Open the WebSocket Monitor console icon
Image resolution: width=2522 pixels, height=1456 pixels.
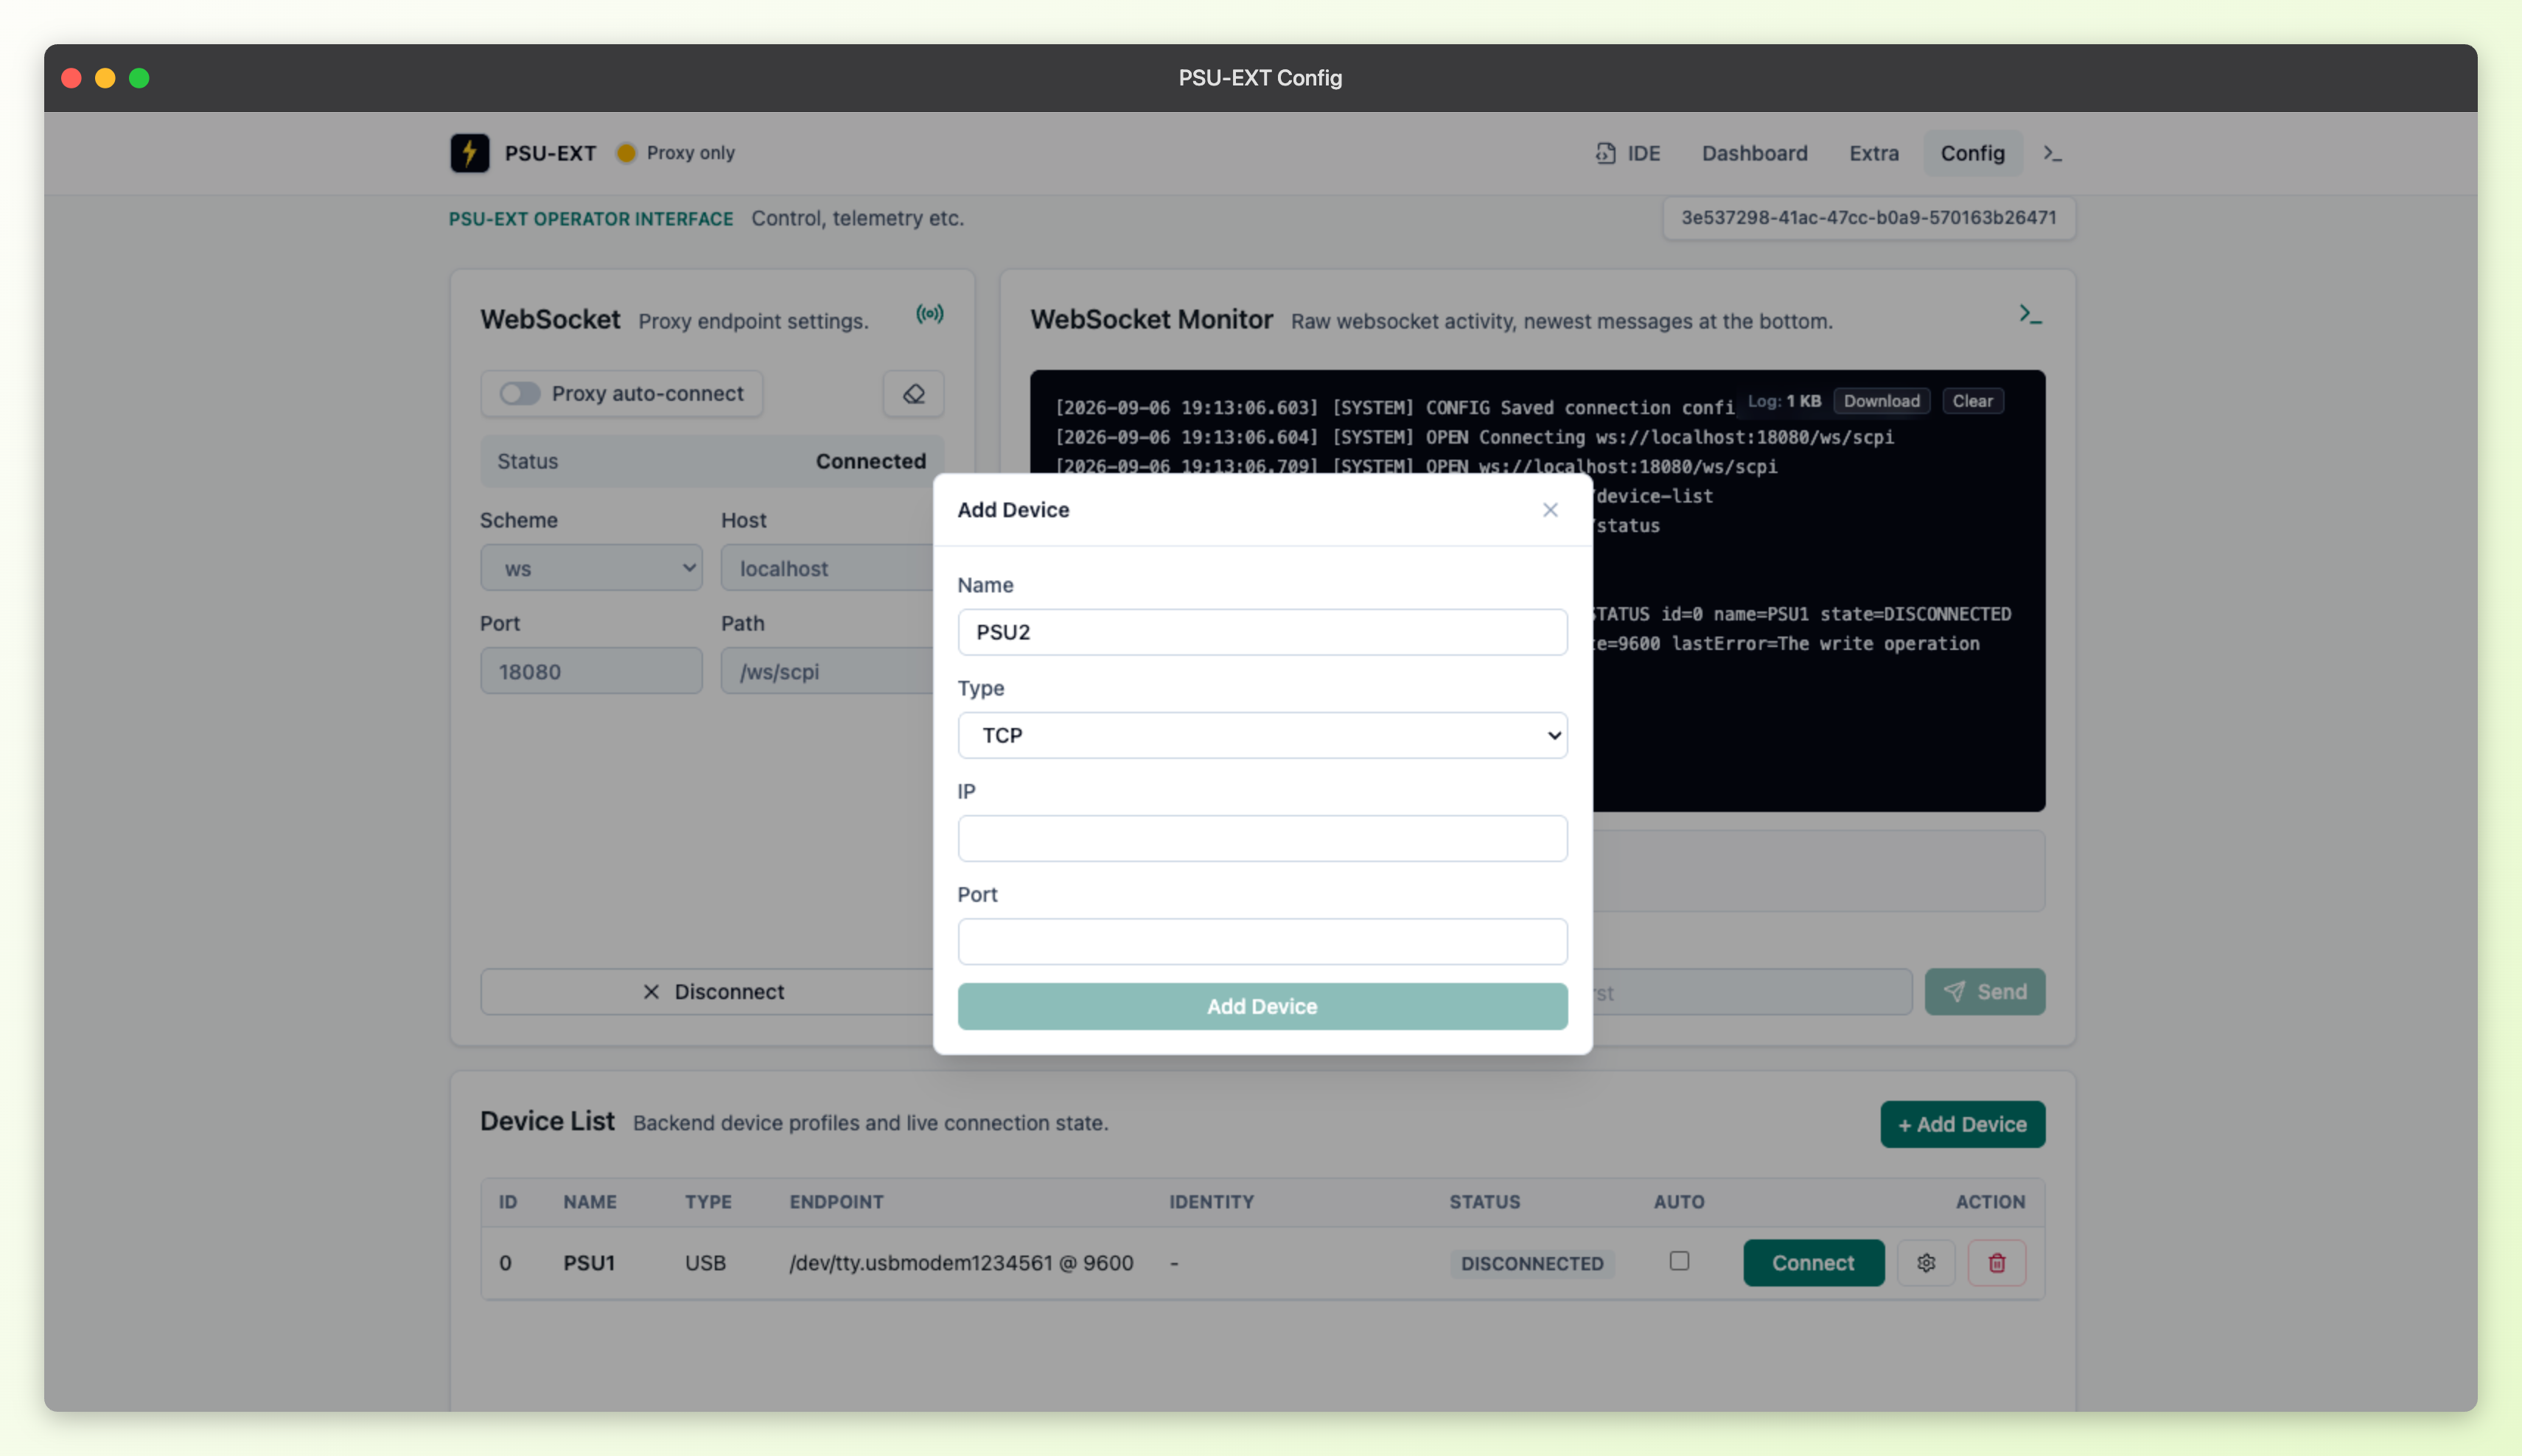[2029, 314]
